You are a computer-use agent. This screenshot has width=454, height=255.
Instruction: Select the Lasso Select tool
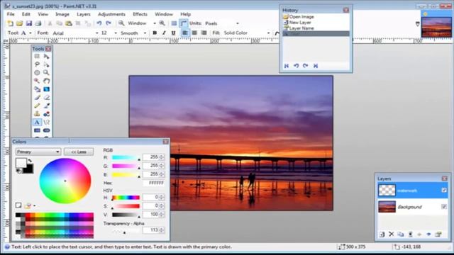pyautogui.click(x=37, y=64)
